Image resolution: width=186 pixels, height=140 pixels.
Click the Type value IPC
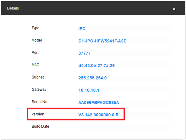[82, 29]
